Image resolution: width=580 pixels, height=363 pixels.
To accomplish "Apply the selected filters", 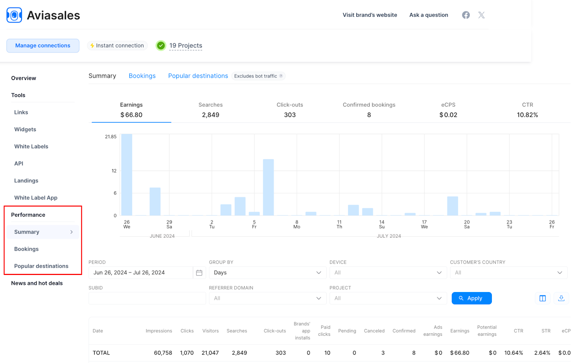I will [x=472, y=298].
